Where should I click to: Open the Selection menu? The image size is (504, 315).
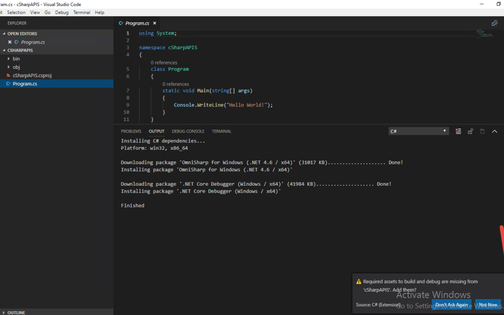[x=16, y=12]
